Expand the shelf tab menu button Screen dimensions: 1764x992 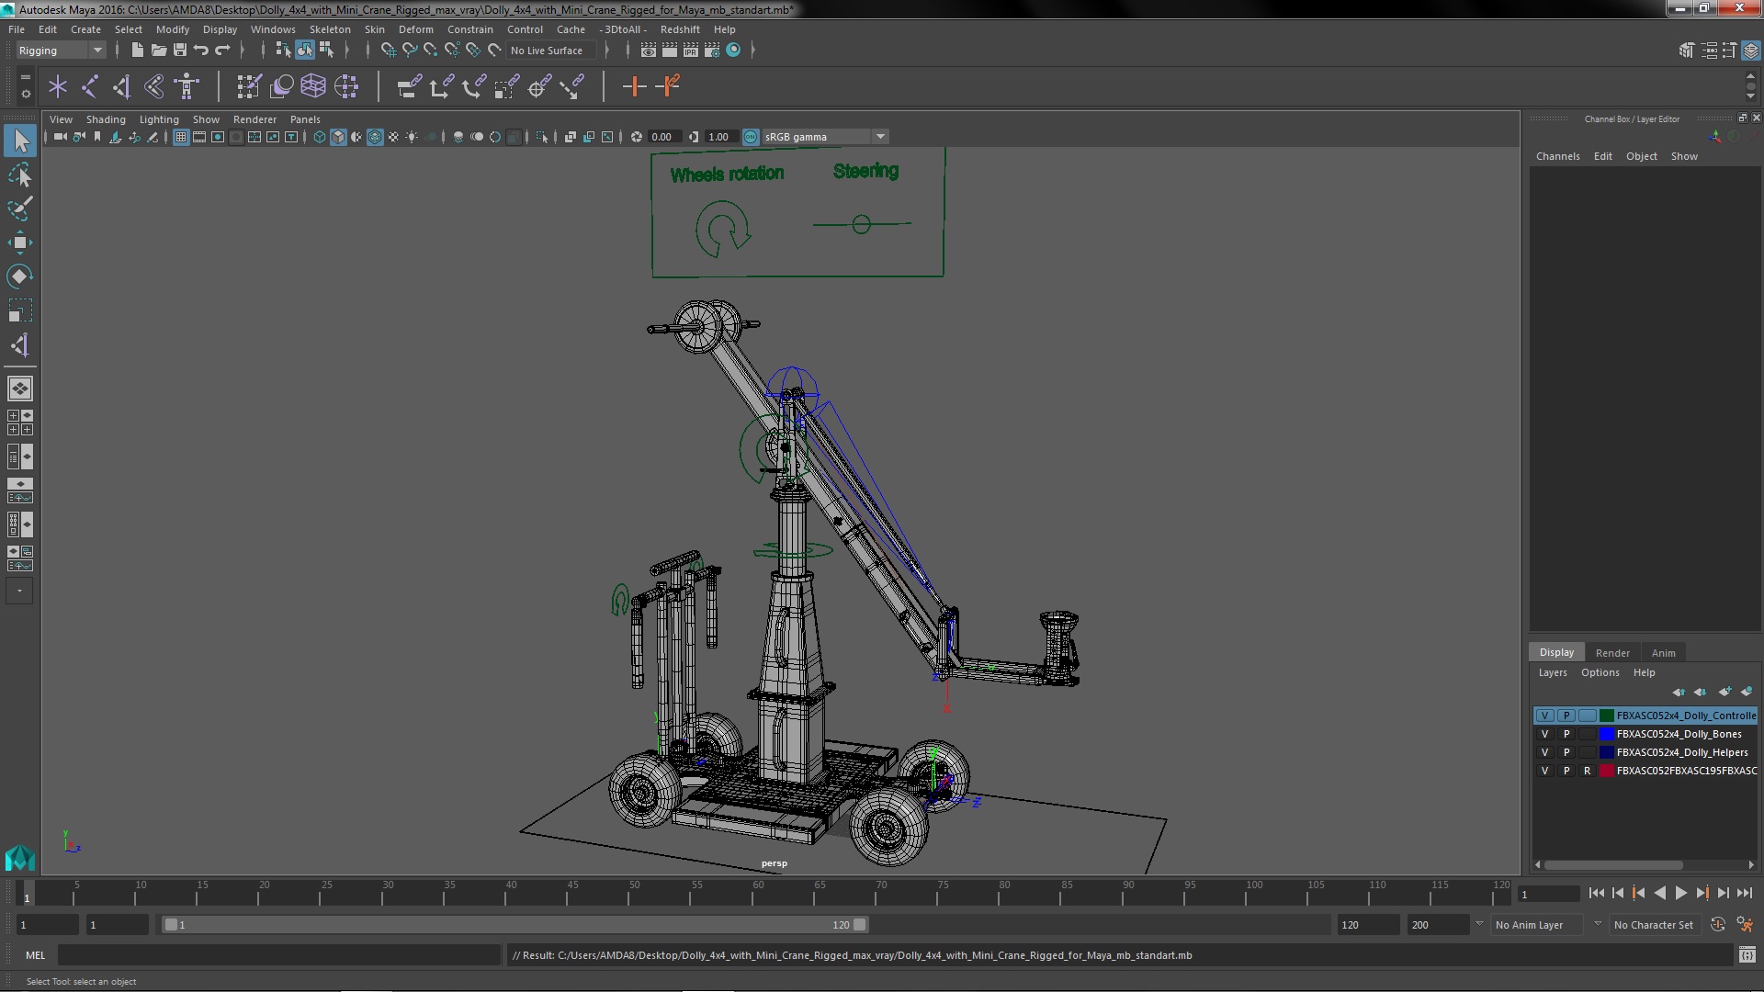click(25, 77)
